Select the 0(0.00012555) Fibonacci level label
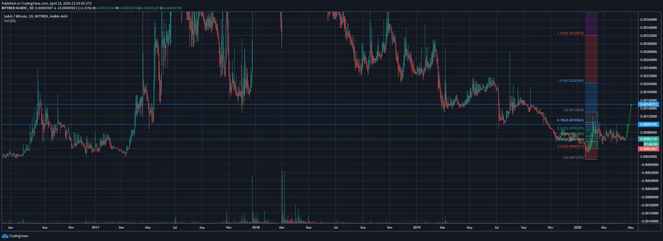The image size is (663, 241). point(573,157)
